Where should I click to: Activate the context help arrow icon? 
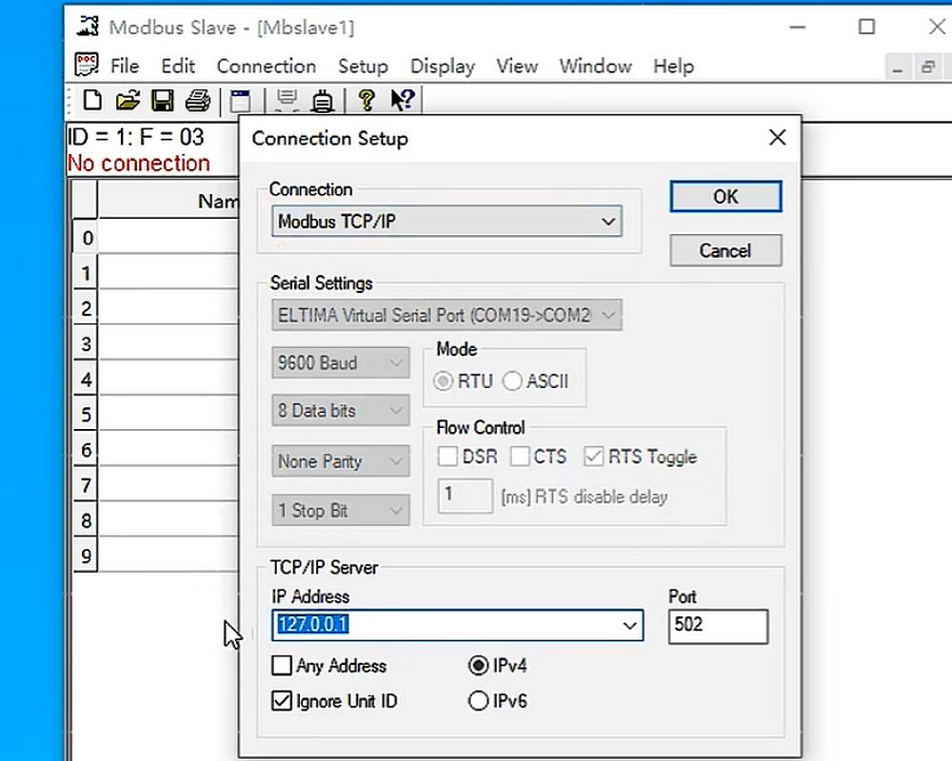[x=401, y=100]
